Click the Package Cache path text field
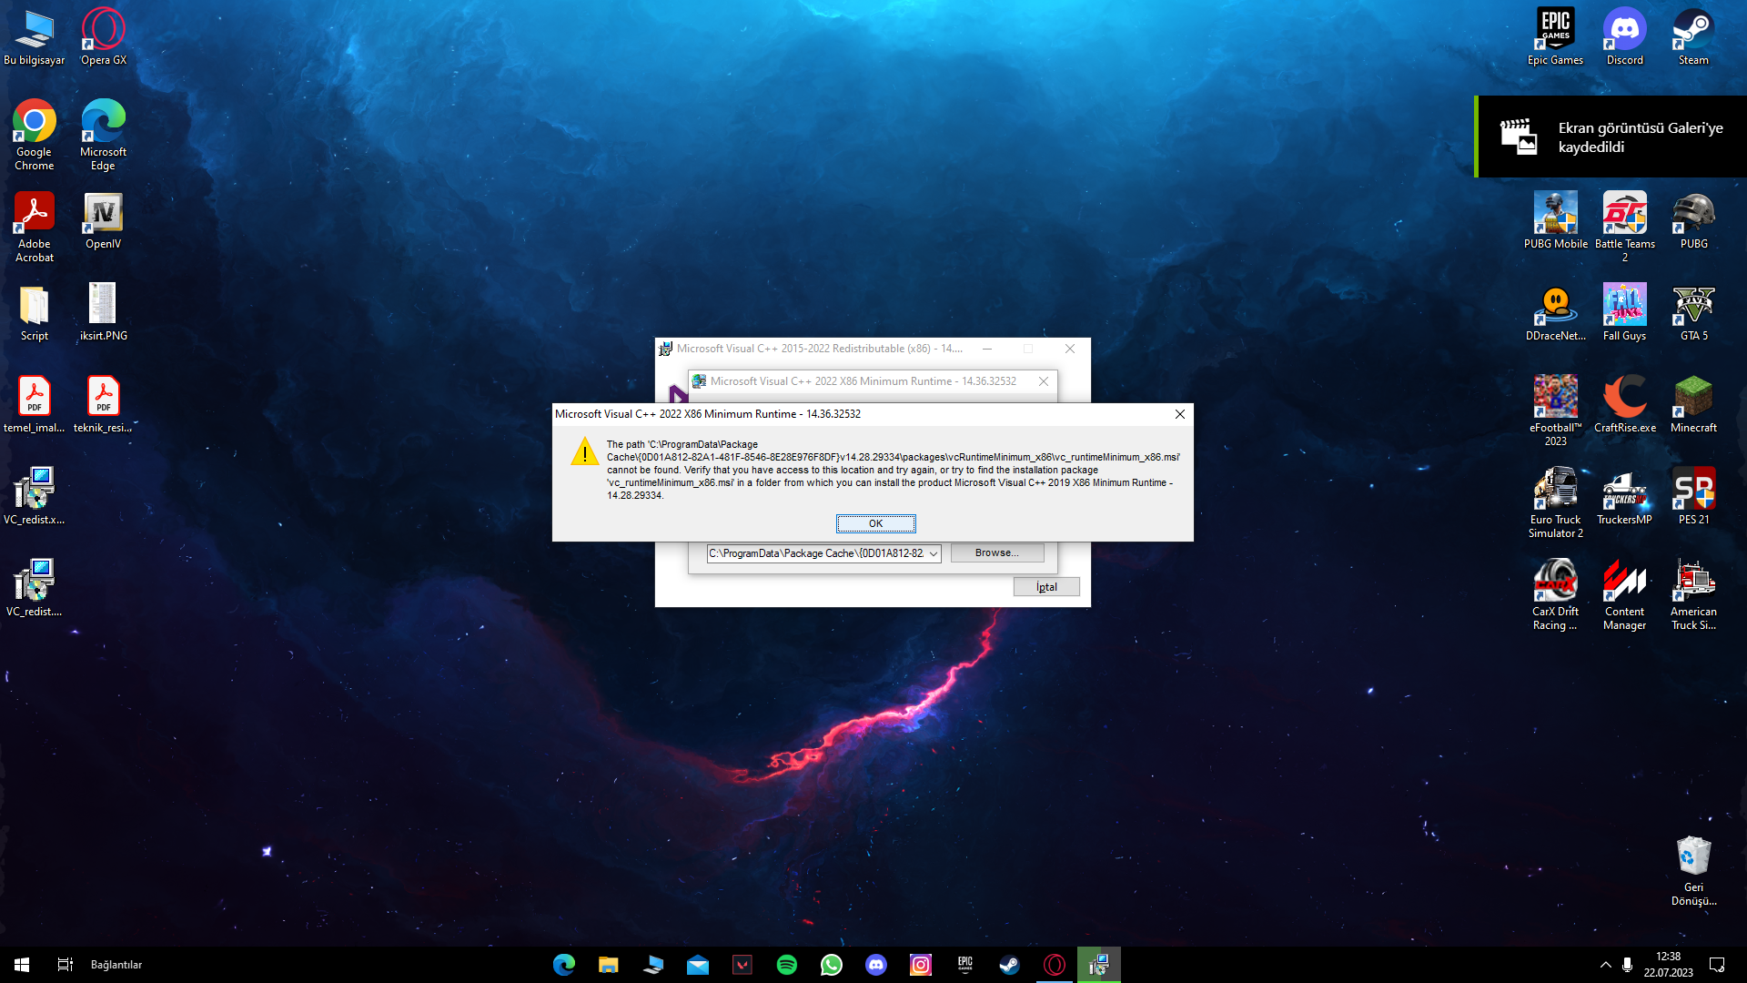This screenshot has width=1747, height=983. 816,553
